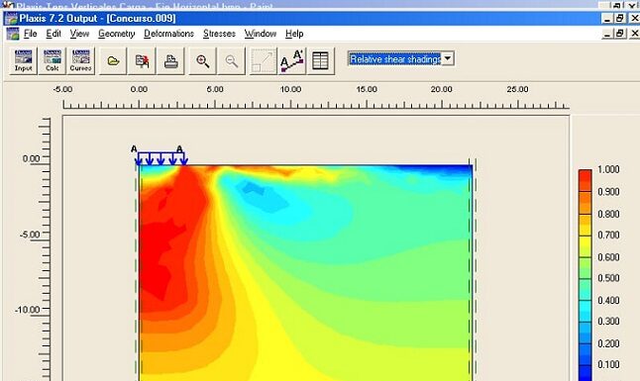The width and height of the screenshot is (640, 381).
Task: Open the View menu
Action: click(x=79, y=34)
